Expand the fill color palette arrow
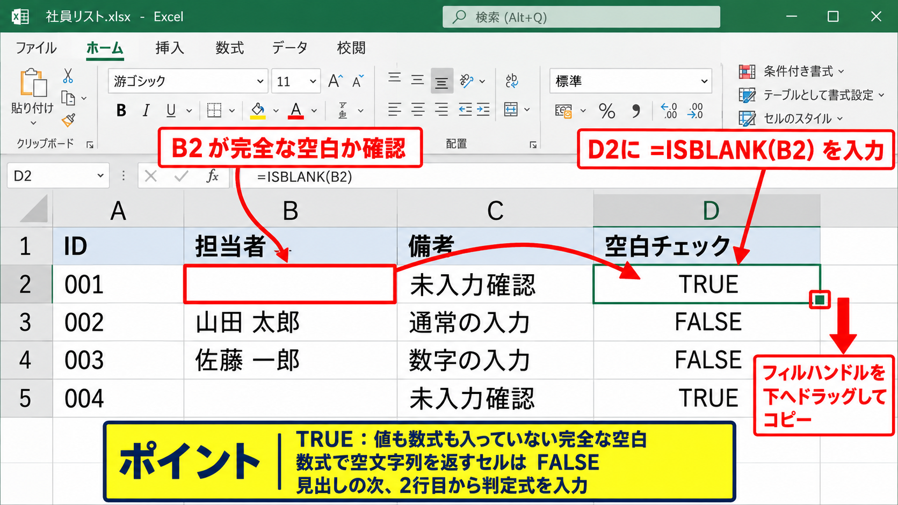This screenshot has height=505, width=898. [x=276, y=111]
